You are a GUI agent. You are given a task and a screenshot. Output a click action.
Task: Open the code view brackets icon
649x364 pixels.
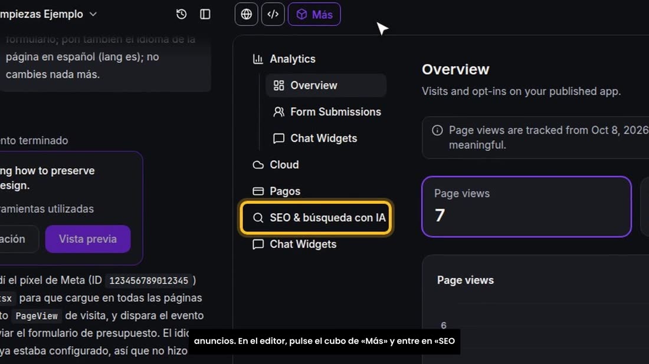[x=273, y=14]
